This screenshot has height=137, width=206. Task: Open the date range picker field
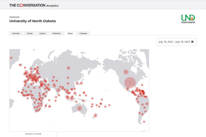pyautogui.click(x=176, y=42)
